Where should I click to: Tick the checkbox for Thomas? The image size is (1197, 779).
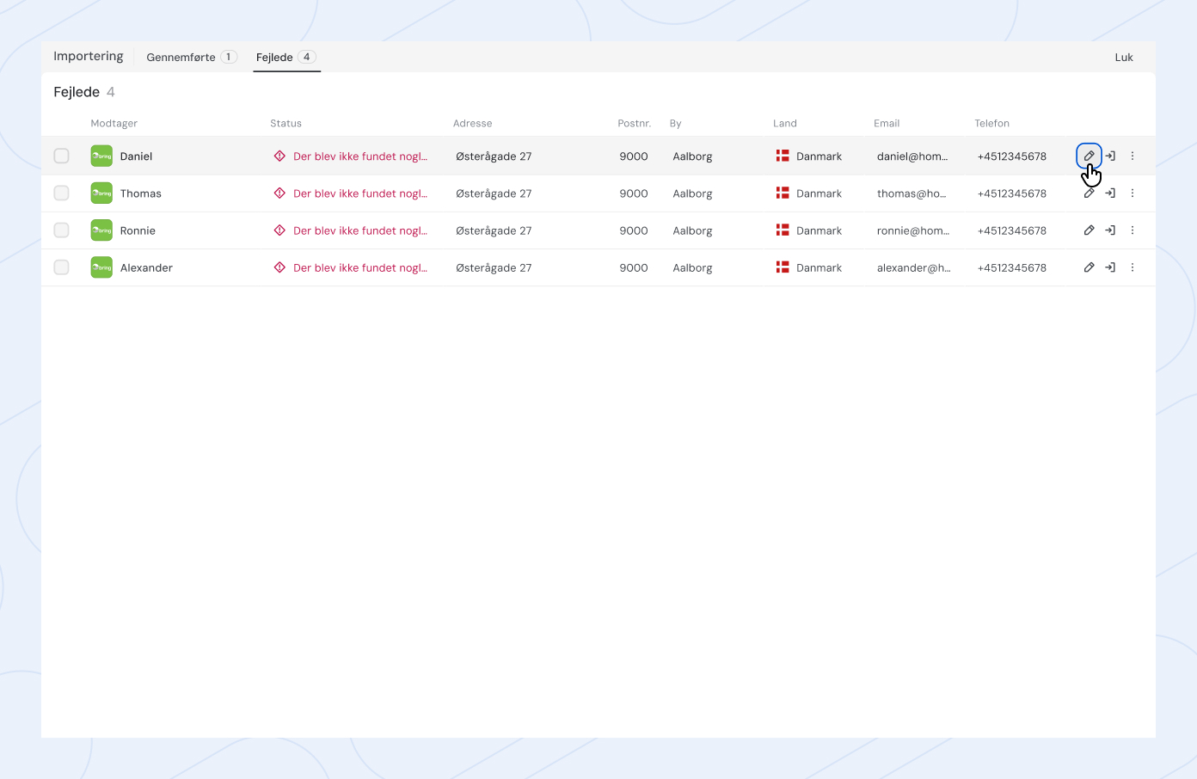click(61, 193)
